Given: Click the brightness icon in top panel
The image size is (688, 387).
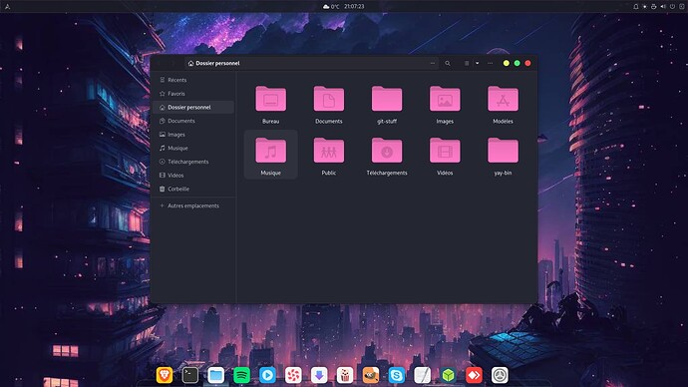Looking at the screenshot, I should point(644,7).
